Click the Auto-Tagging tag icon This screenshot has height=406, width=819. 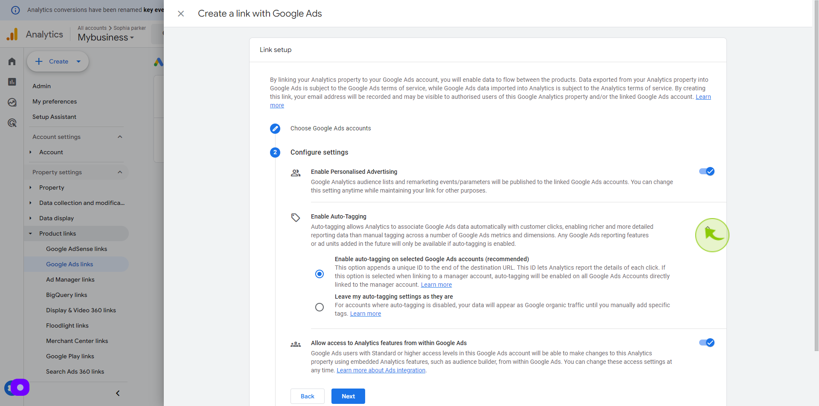(x=296, y=218)
